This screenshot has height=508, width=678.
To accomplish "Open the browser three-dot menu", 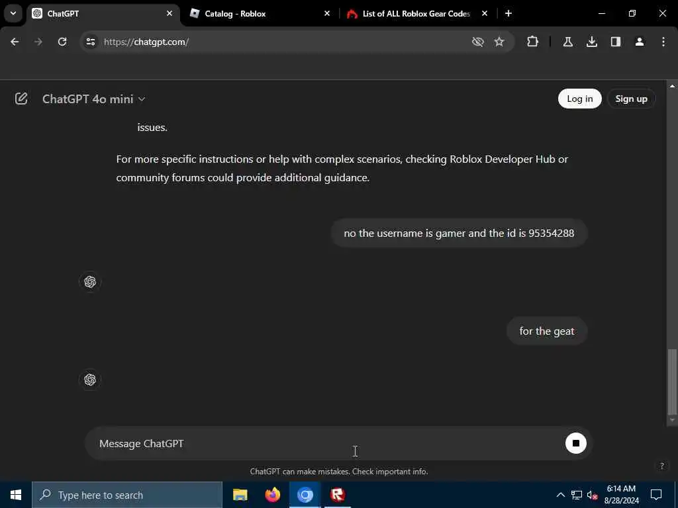I will point(663,42).
